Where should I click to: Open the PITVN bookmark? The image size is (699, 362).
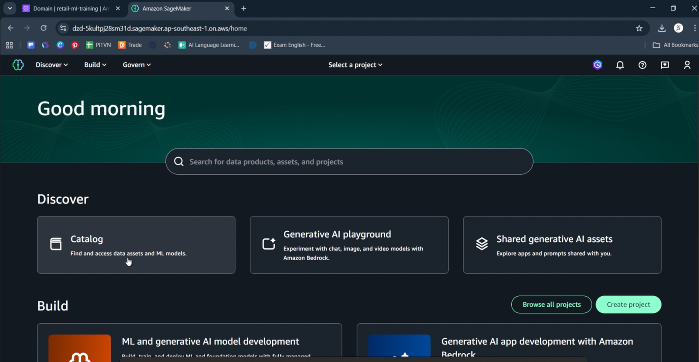(98, 45)
